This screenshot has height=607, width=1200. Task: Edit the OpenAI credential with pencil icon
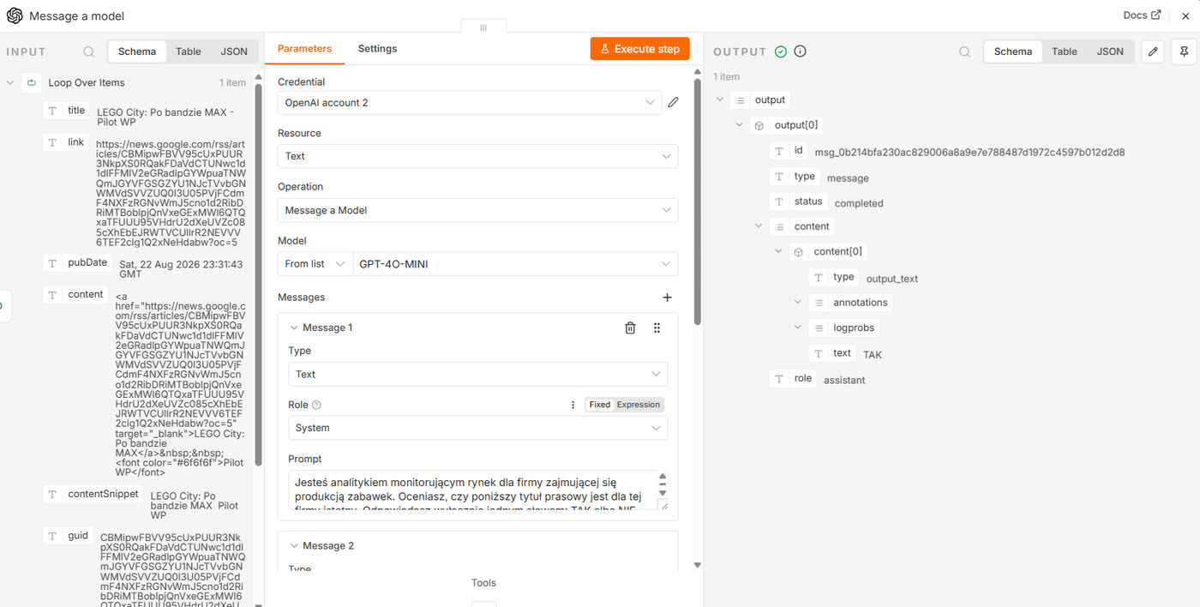(x=673, y=103)
